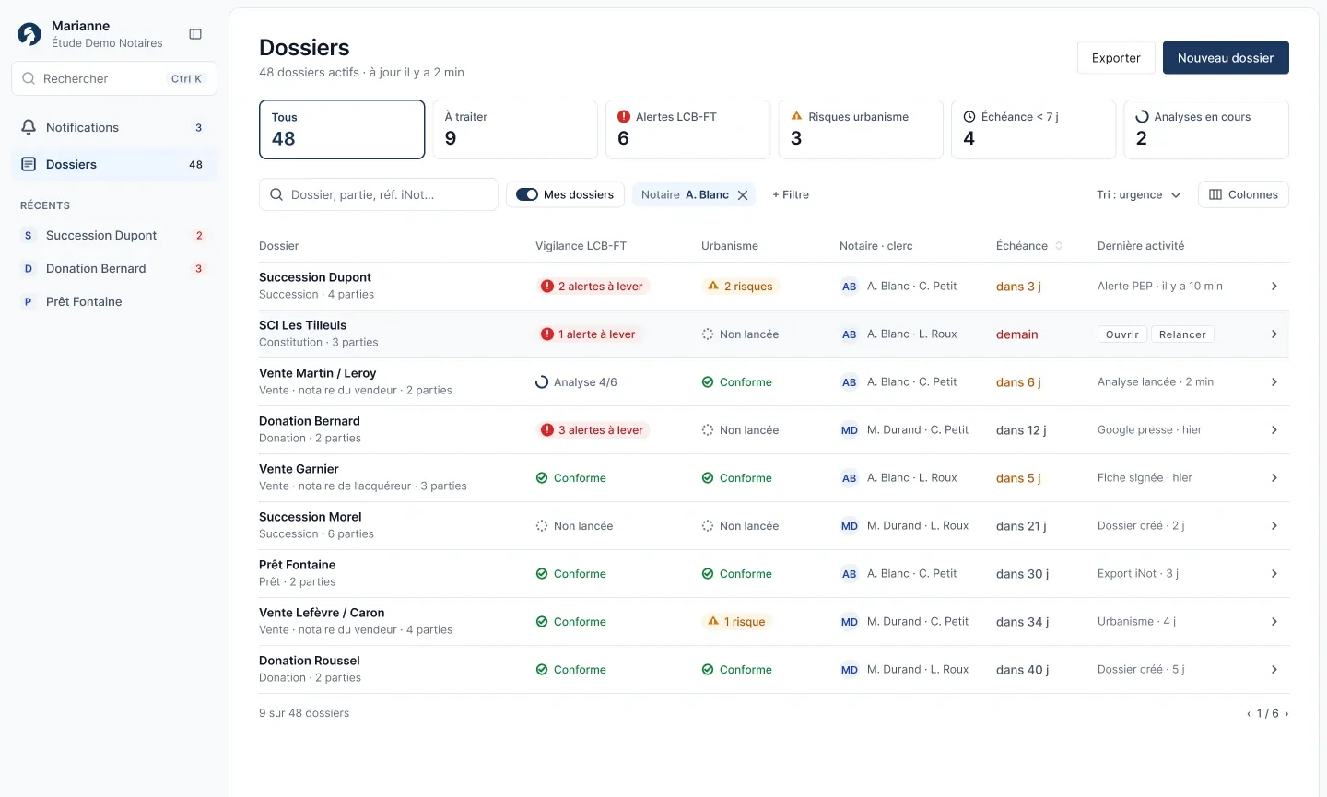
Task: Filter by Analyses en cours card
Action: (x=1206, y=129)
